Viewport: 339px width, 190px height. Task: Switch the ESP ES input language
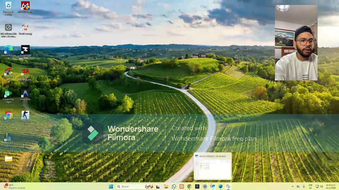(x=311, y=187)
